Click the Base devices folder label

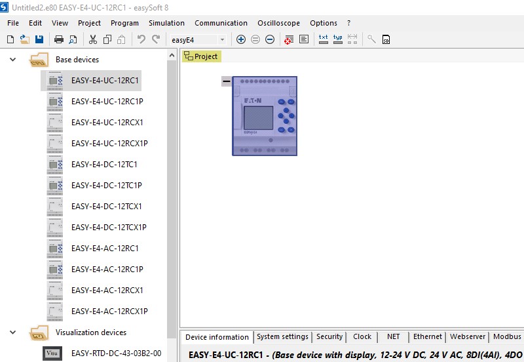[x=77, y=60]
